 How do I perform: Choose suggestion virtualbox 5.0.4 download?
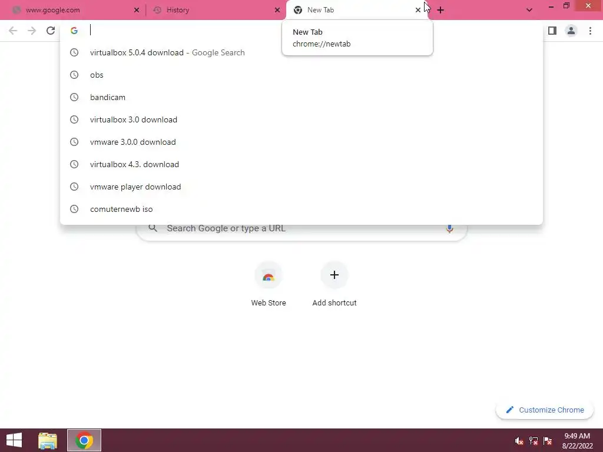(x=301, y=52)
